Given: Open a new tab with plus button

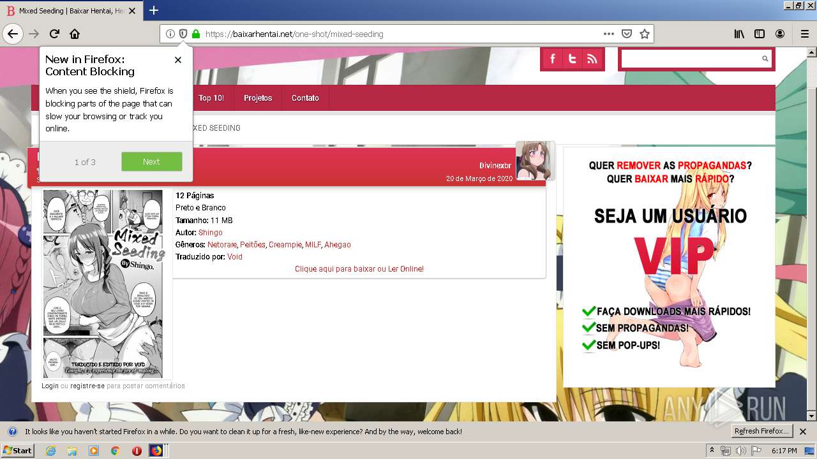Looking at the screenshot, I should pos(154,10).
